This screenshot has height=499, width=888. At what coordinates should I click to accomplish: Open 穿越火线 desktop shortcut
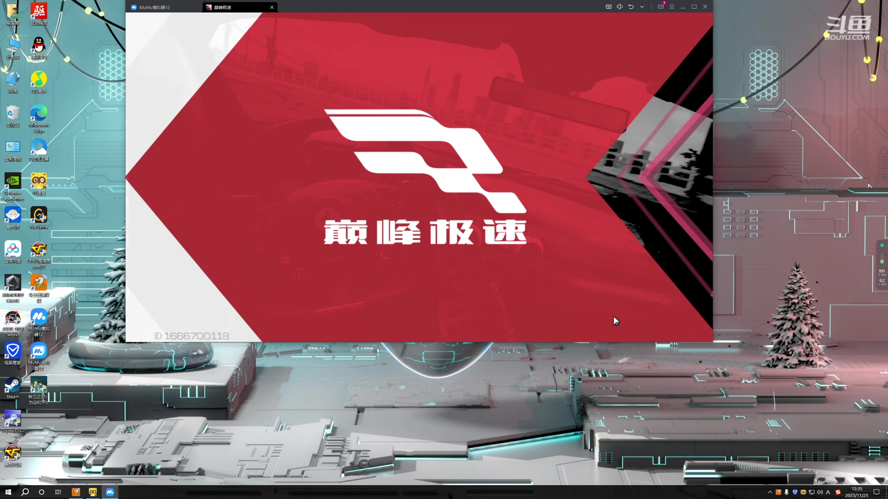pos(13,456)
